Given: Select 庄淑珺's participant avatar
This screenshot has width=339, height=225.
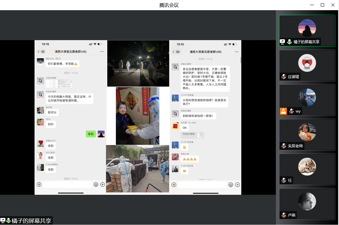Looking at the screenshot, I should pos(307,63).
